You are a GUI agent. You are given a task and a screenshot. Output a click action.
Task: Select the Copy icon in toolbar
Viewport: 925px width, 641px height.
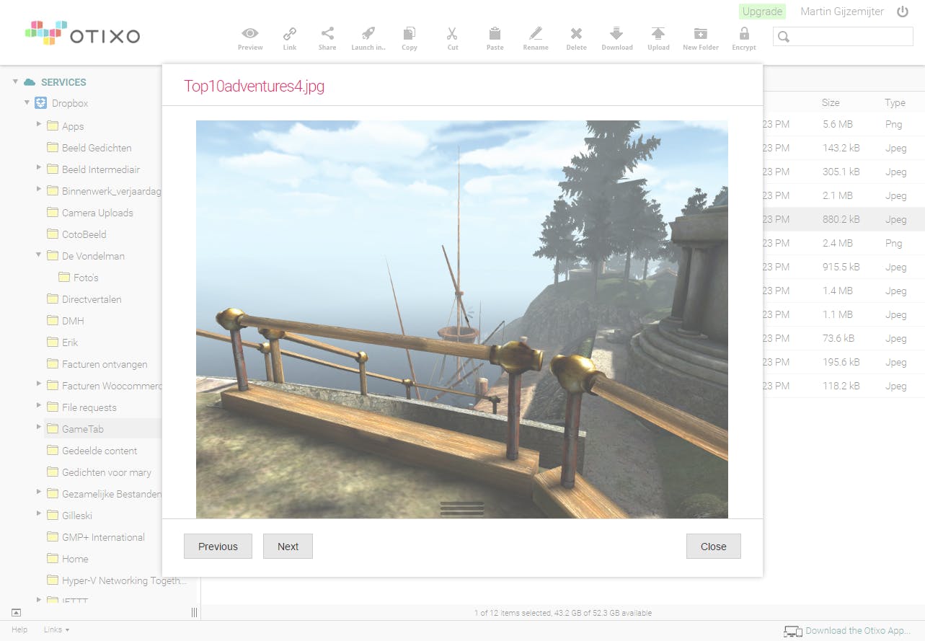[x=410, y=33]
